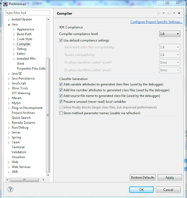Select Appearance in the Java tree
187x198 pixels.
click(x=25, y=29)
